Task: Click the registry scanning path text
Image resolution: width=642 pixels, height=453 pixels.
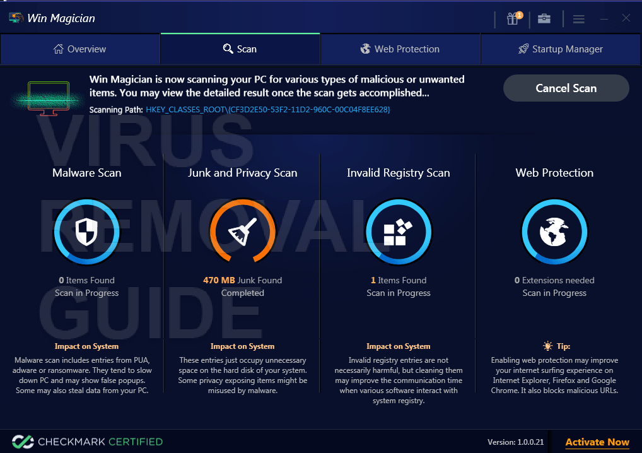Action: pyautogui.click(x=268, y=110)
